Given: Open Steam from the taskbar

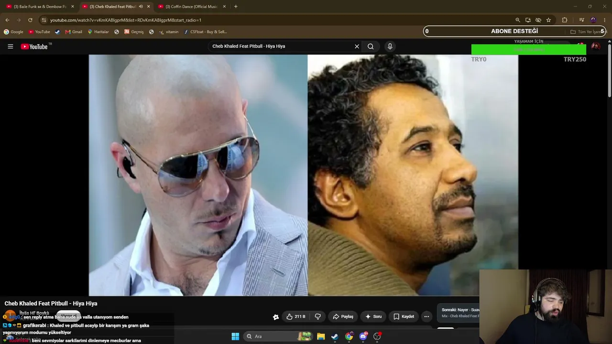Looking at the screenshot, I should pyautogui.click(x=335, y=336).
